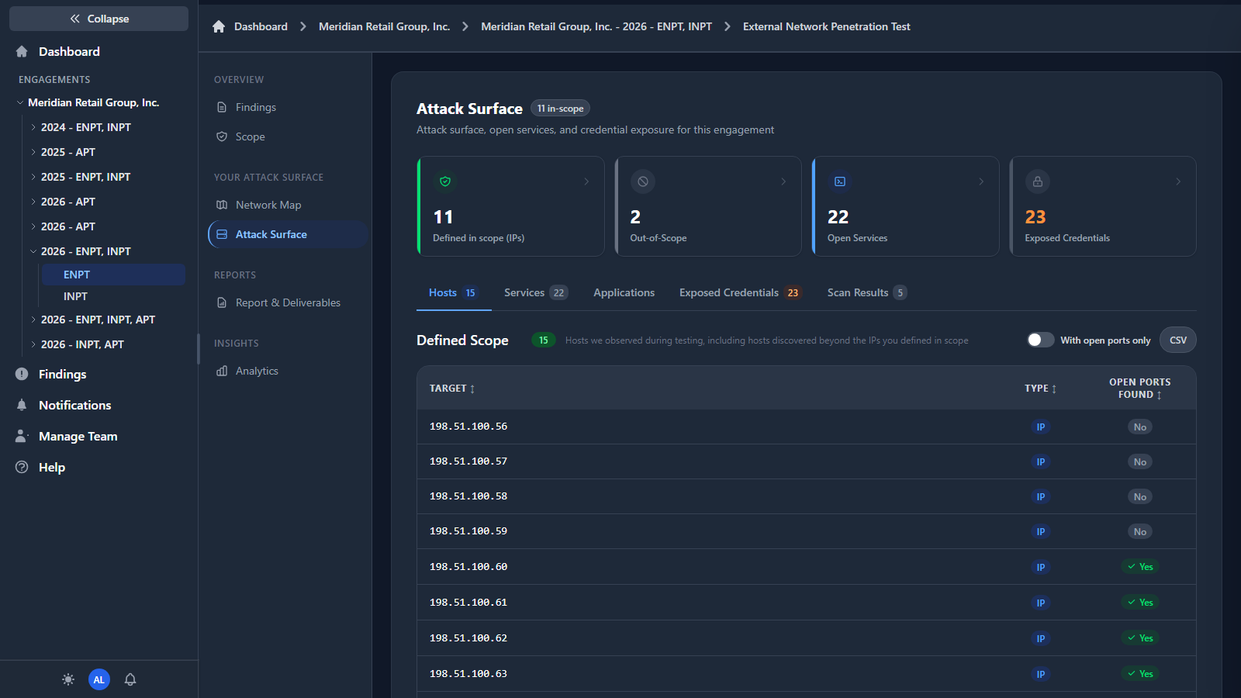The width and height of the screenshot is (1241, 698).
Task: Expand the 2026 - ENPT, INPT, APT engagement
Action: [33, 320]
